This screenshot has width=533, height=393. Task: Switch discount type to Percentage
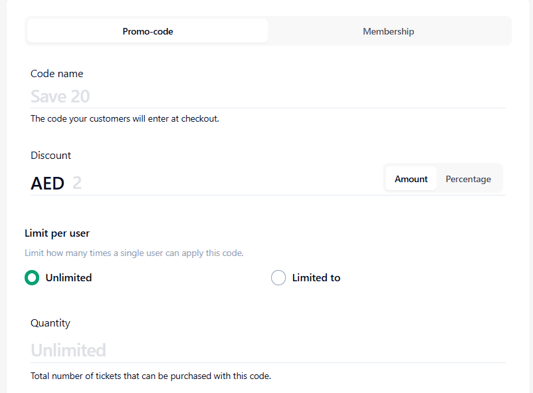coord(468,179)
